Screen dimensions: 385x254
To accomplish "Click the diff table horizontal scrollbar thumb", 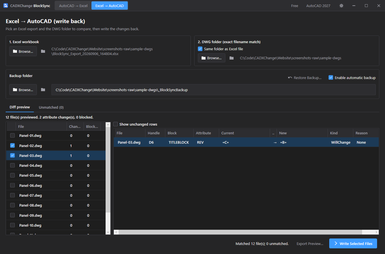I will [x=240, y=232].
